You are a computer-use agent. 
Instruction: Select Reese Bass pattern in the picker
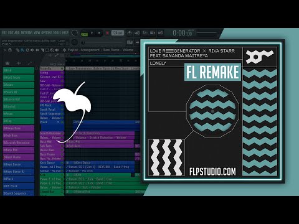pyautogui.click(x=19, y=128)
